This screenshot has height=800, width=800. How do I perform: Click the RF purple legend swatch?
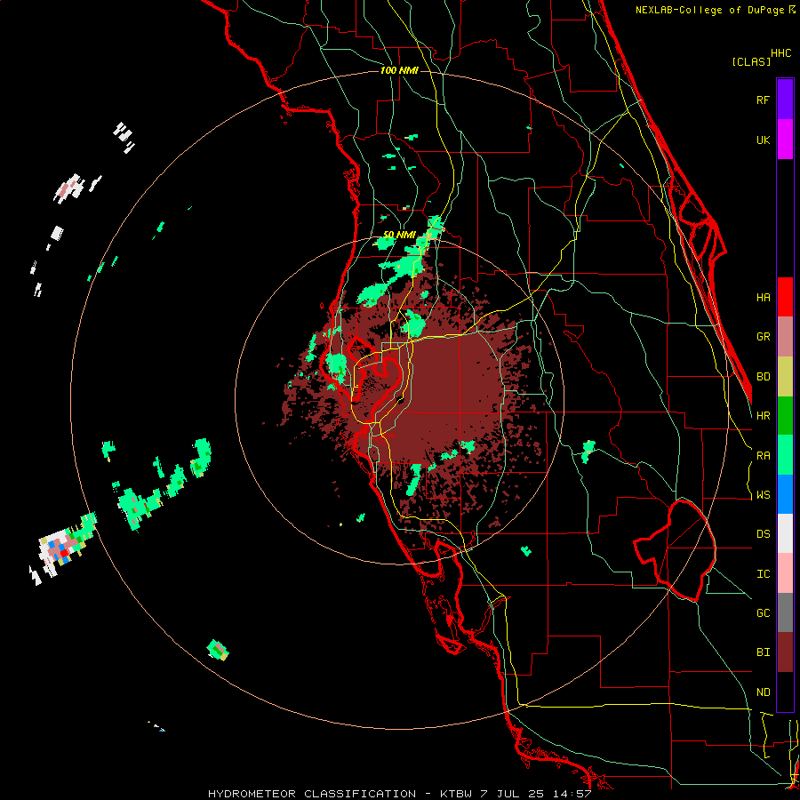pyautogui.click(x=785, y=100)
